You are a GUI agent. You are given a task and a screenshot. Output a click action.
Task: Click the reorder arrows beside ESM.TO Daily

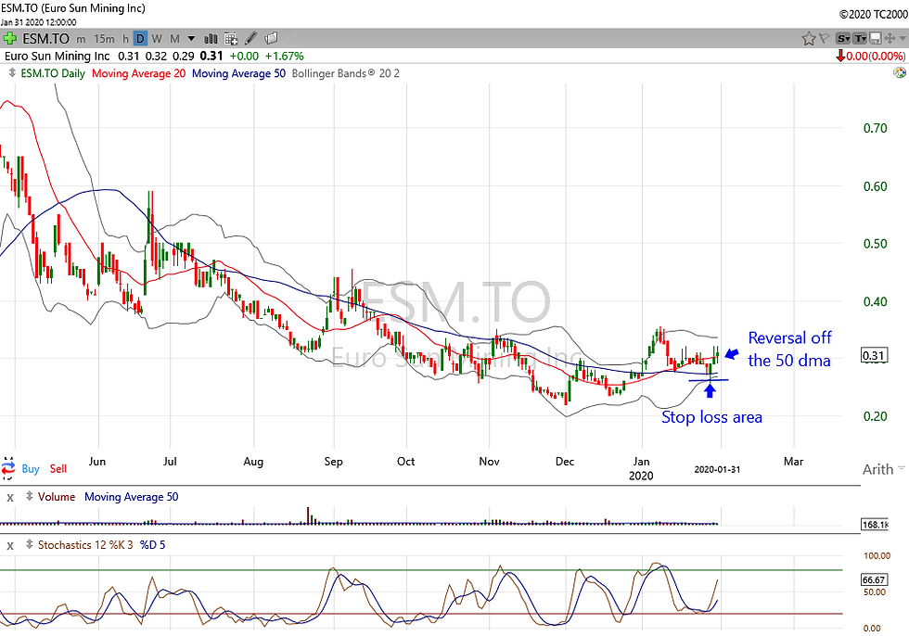11,73
